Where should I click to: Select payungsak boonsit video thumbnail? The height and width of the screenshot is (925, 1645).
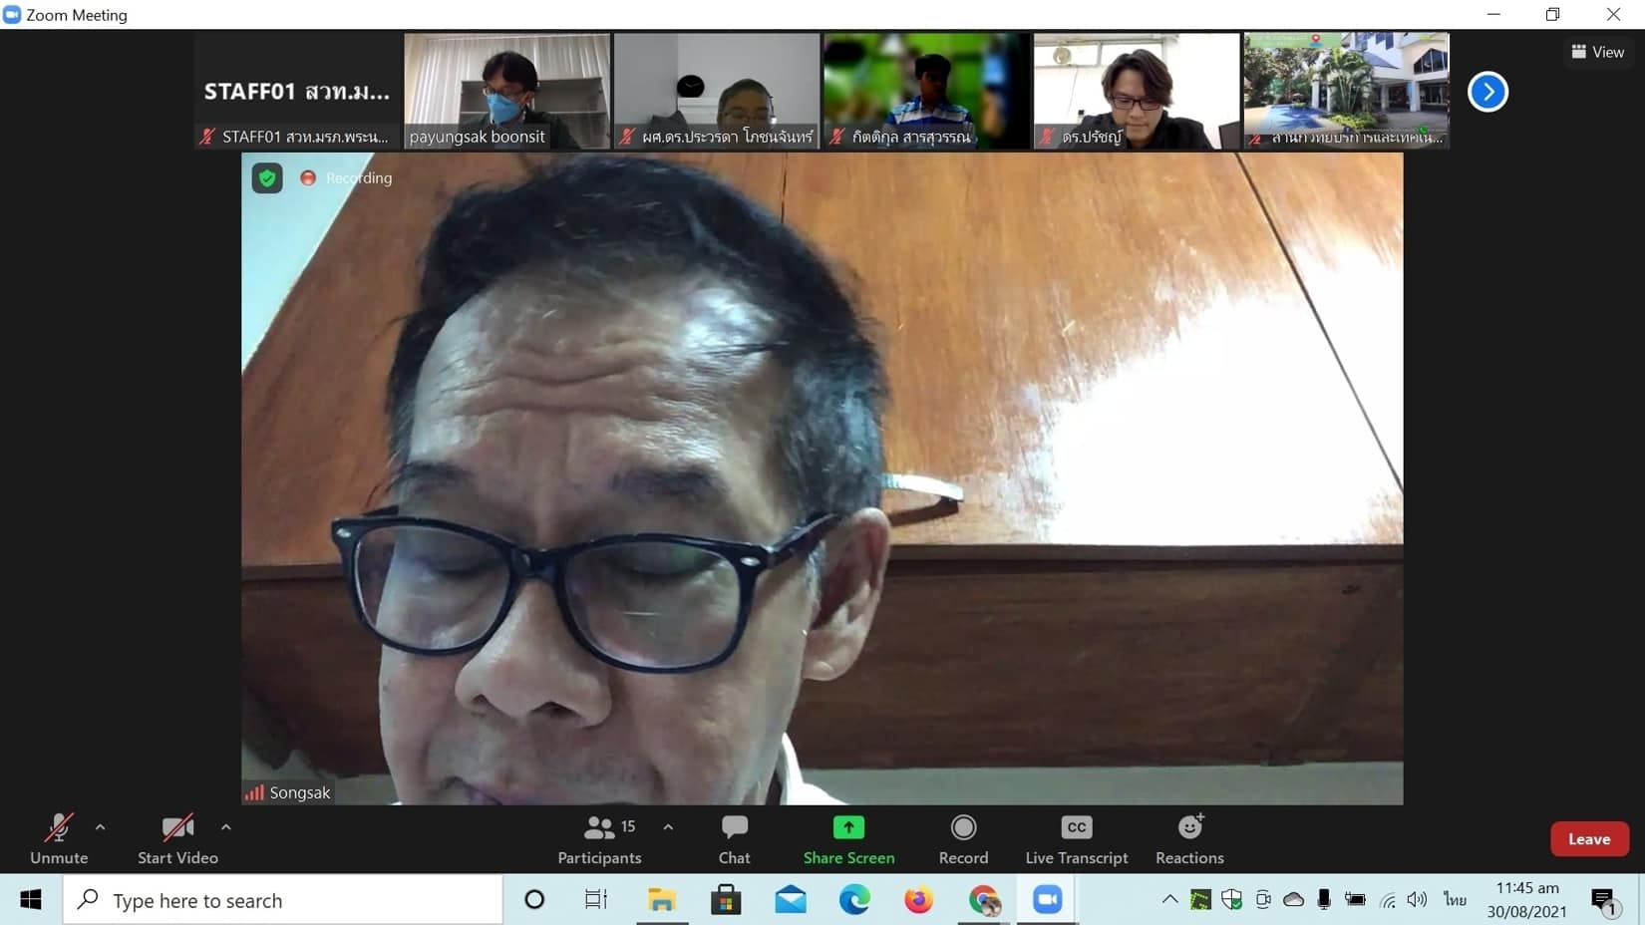[506, 91]
